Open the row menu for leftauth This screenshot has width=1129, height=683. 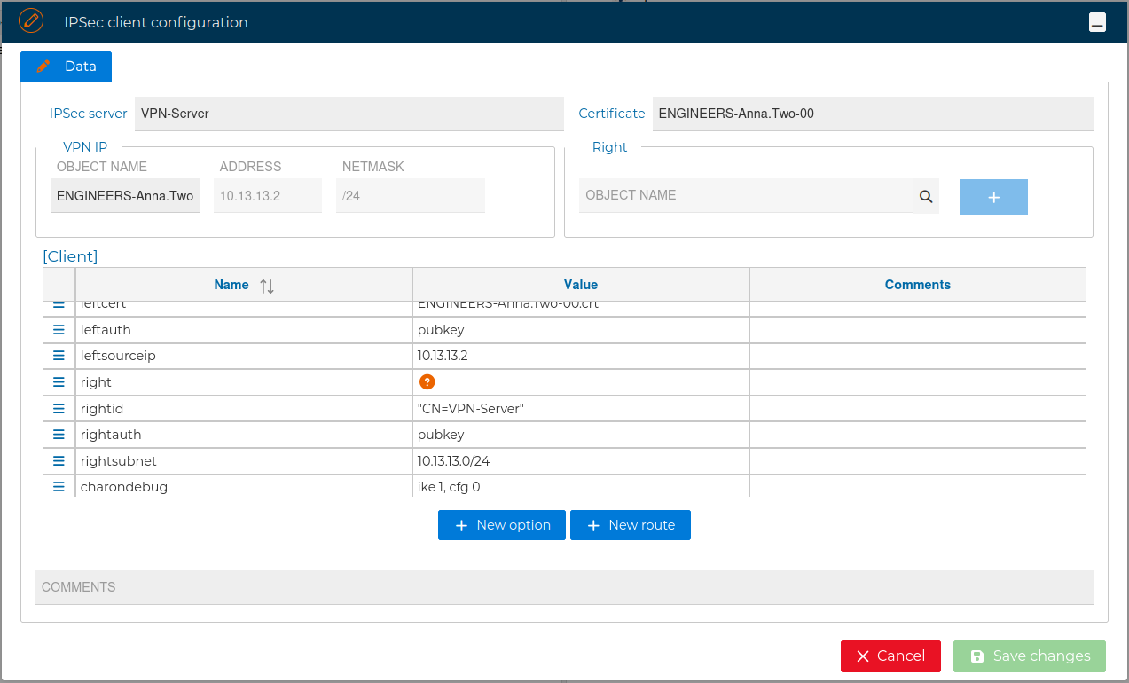tap(58, 329)
